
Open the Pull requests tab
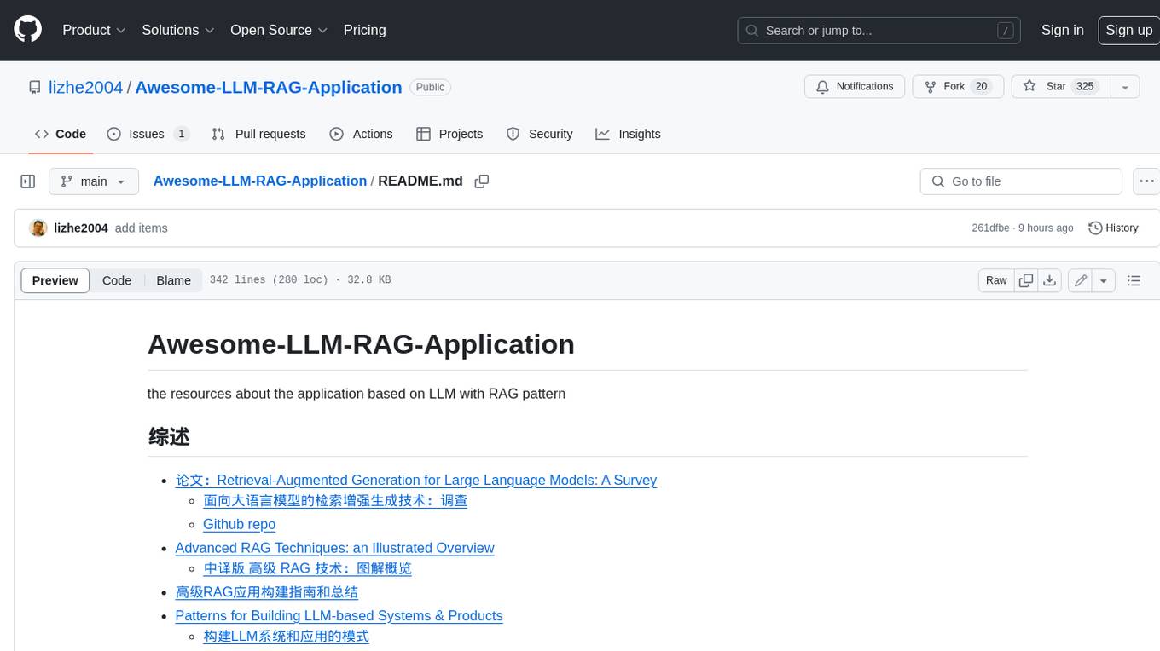[x=258, y=134]
